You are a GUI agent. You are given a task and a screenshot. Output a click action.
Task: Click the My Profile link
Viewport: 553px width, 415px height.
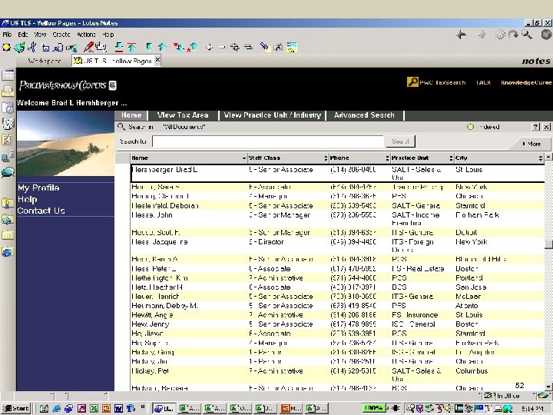[x=38, y=188]
